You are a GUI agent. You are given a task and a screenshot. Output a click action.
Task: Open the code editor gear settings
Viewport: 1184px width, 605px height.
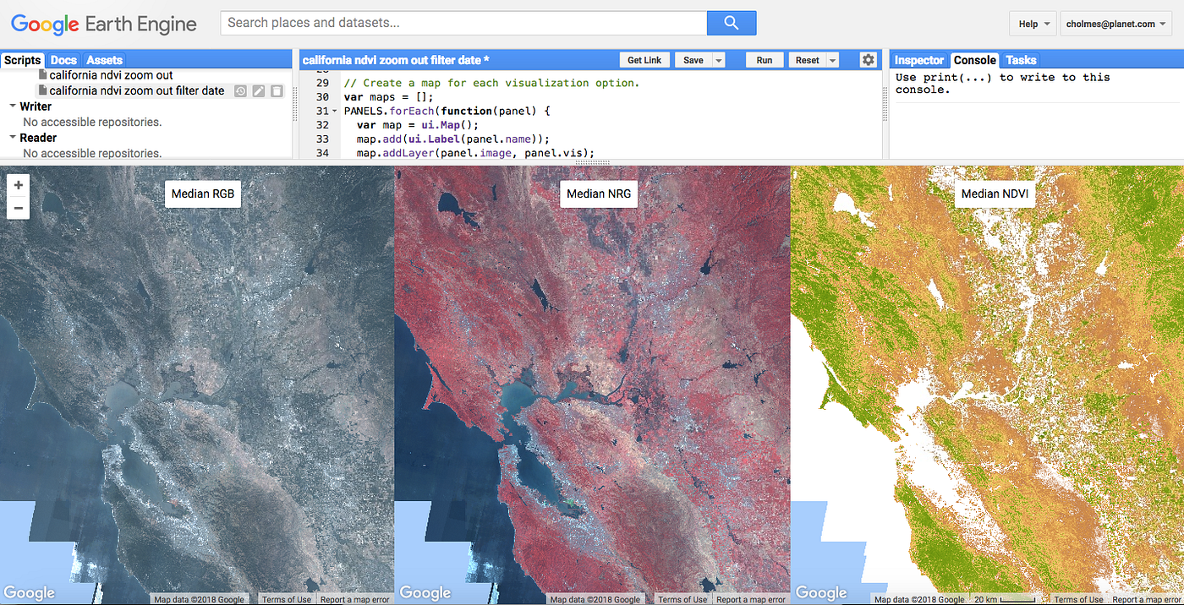pos(868,60)
